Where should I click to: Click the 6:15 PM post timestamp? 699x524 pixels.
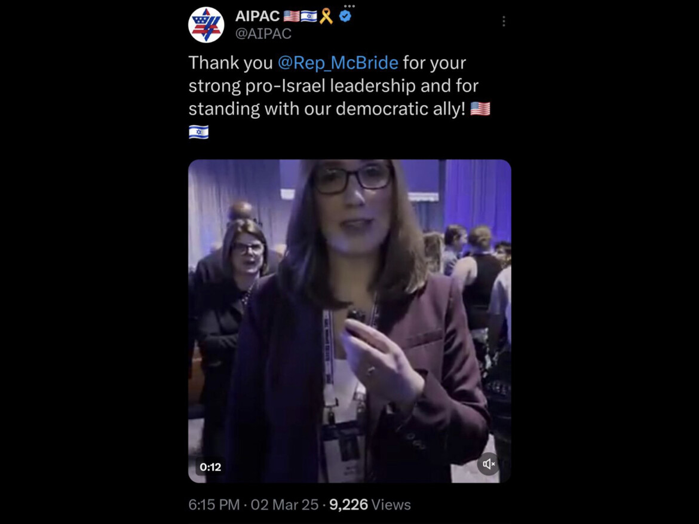(x=214, y=504)
